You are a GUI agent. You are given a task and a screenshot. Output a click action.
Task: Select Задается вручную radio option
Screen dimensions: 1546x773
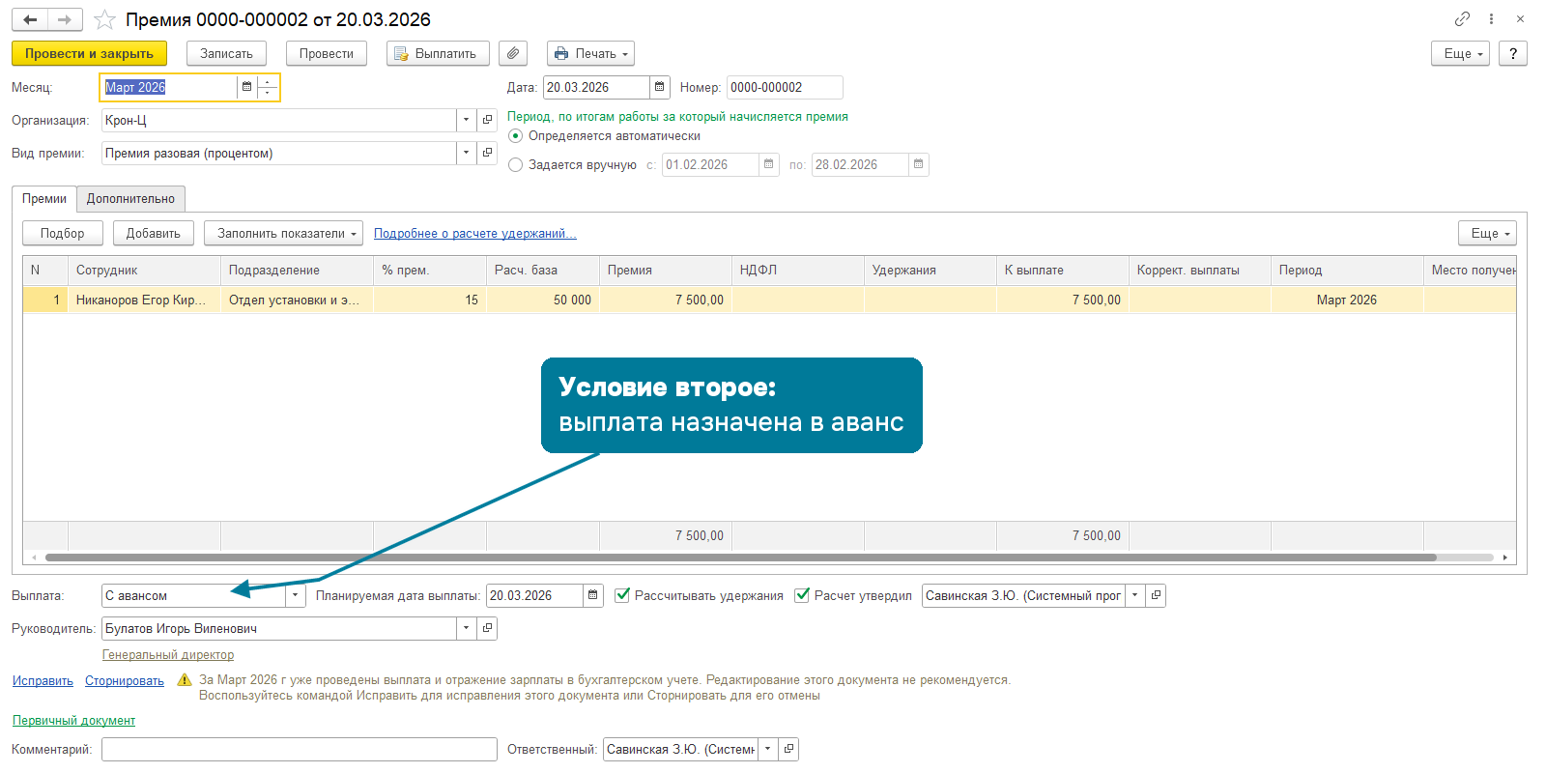coord(515,165)
